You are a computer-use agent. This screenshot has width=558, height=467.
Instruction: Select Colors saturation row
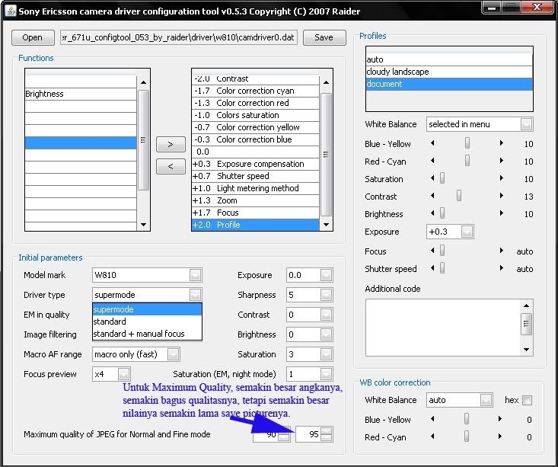tap(255, 115)
